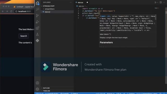The height and width of the screenshot is (94, 167).
Task: Click Compile & Run in the status bar
Action: 52,93
